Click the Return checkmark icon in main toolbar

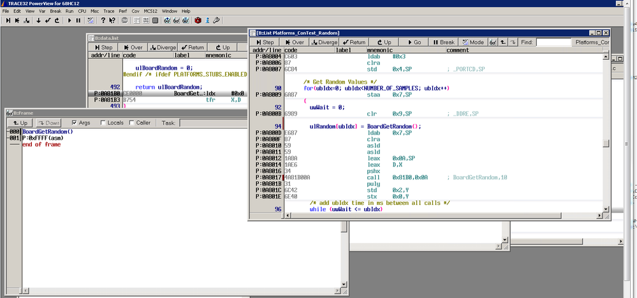48,20
